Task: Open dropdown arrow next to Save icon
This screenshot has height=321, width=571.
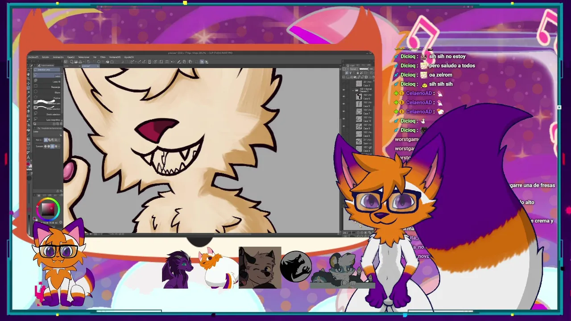Action: click(83, 62)
